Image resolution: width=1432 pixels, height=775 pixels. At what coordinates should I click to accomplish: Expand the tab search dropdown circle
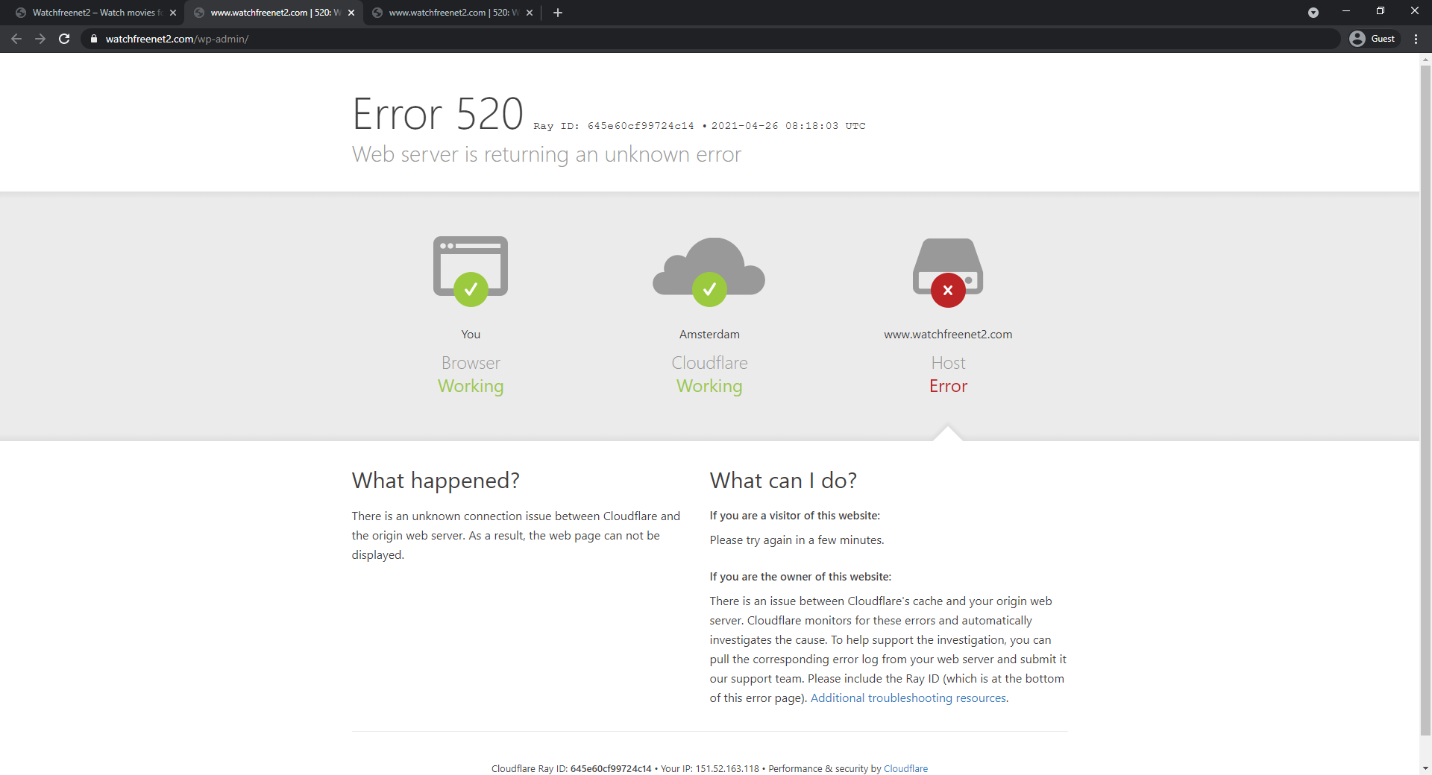[x=1313, y=13]
